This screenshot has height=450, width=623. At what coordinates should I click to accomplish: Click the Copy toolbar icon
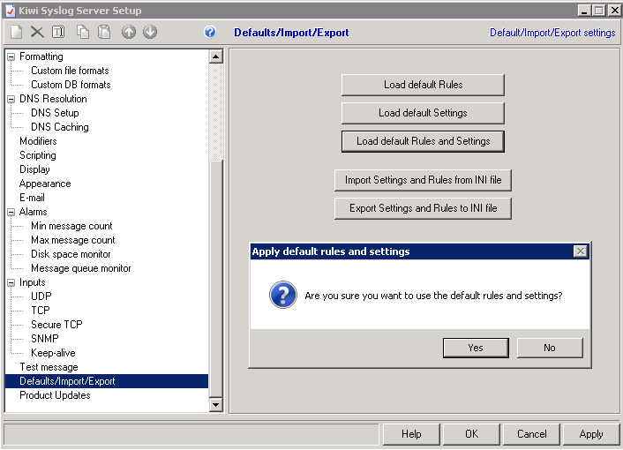(83, 33)
